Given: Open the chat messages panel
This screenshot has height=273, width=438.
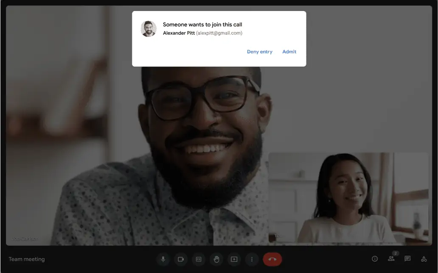Looking at the screenshot, I should (407, 259).
